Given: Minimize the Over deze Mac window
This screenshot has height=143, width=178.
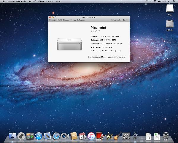Looking at the screenshot, I should (x=53, y=17).
